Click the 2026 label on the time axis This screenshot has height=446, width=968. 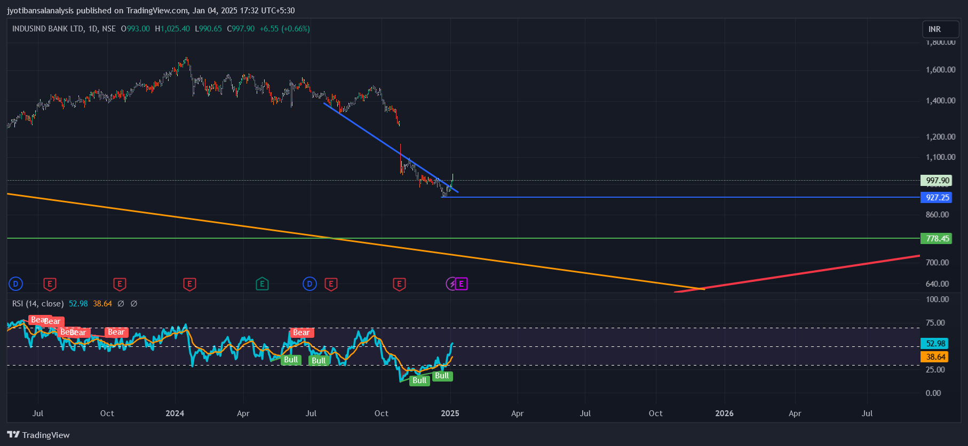tap(724, 413)
